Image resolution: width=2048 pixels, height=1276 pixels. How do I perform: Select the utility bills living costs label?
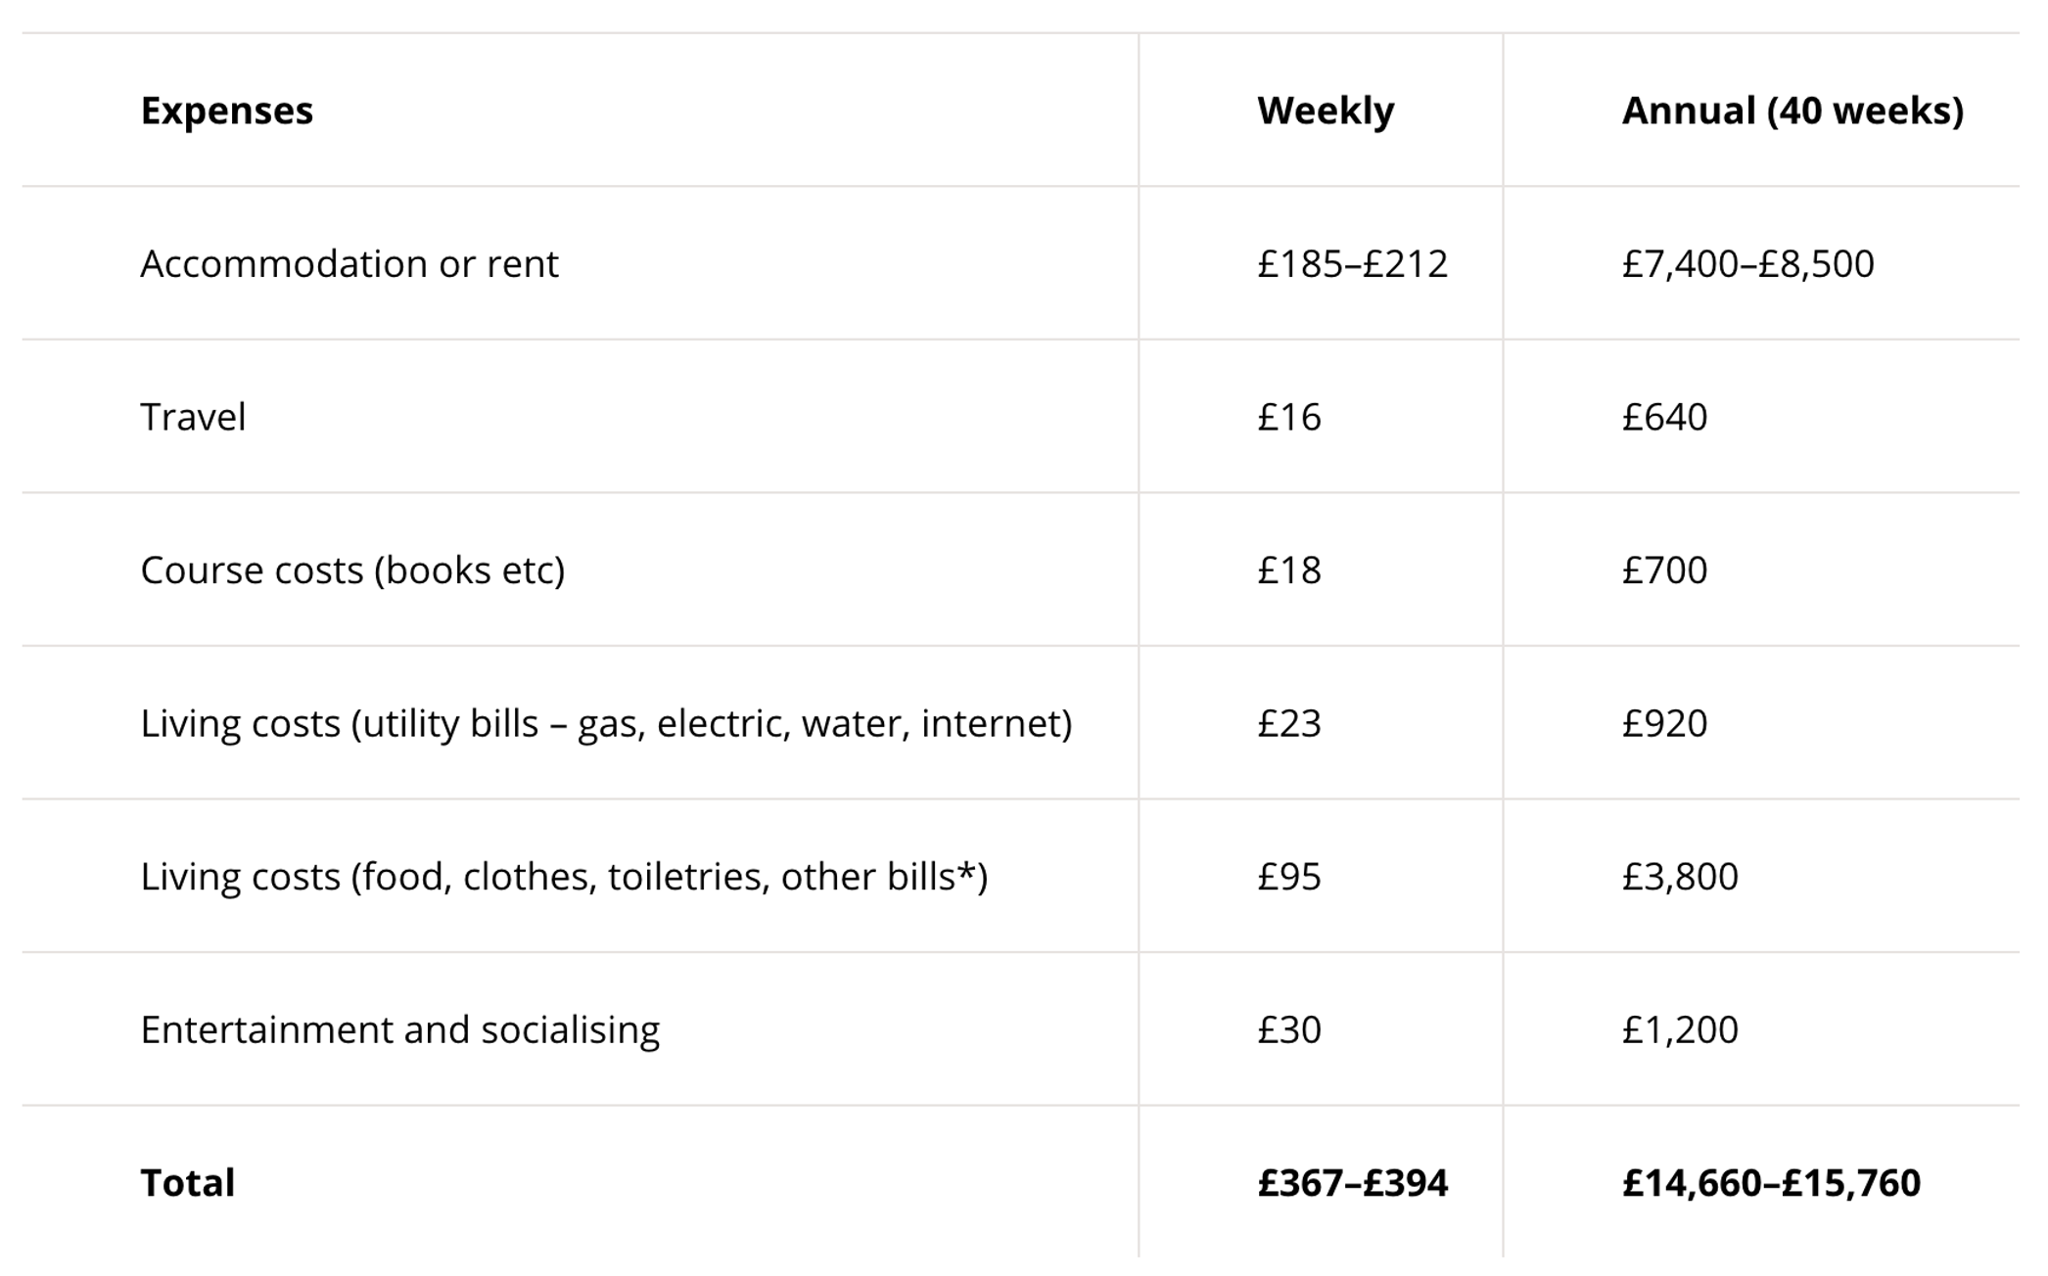(606, 723)
